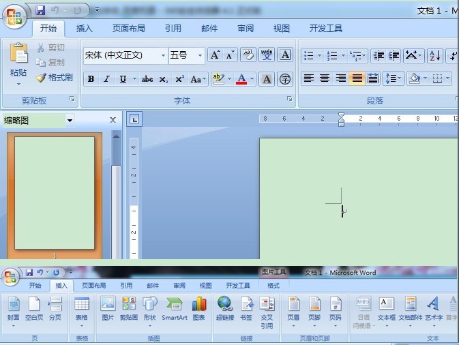The height and width of the screenshot is (345, 459).
Task: Clear formatting with the eraser icon
Action: click(x=248, y=55)
